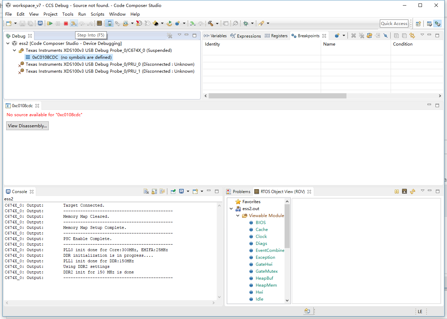447x319 pixels.
Task: Toggle Scroll Lock icon in the Console
Action: pos(154,191)
